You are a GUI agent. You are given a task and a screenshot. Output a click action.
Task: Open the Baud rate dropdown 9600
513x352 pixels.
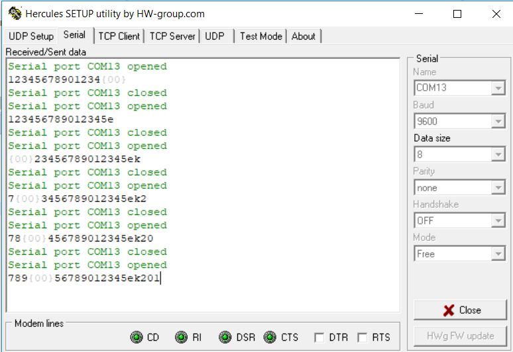point(460,121)
